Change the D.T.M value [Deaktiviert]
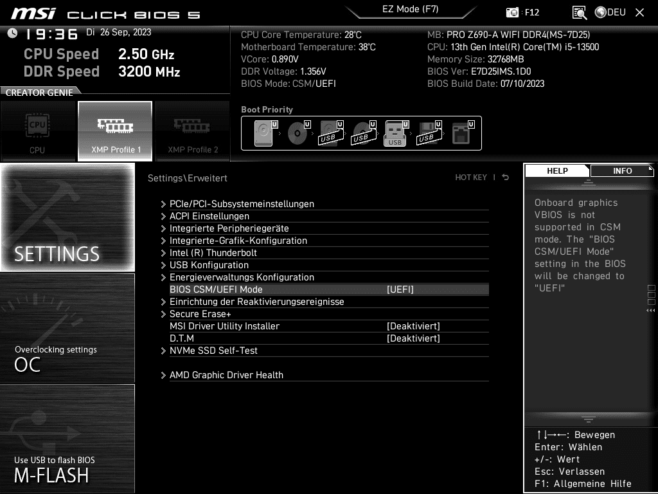Image resolution: width=658 pixels, height=494 pixels. point(413,338)
